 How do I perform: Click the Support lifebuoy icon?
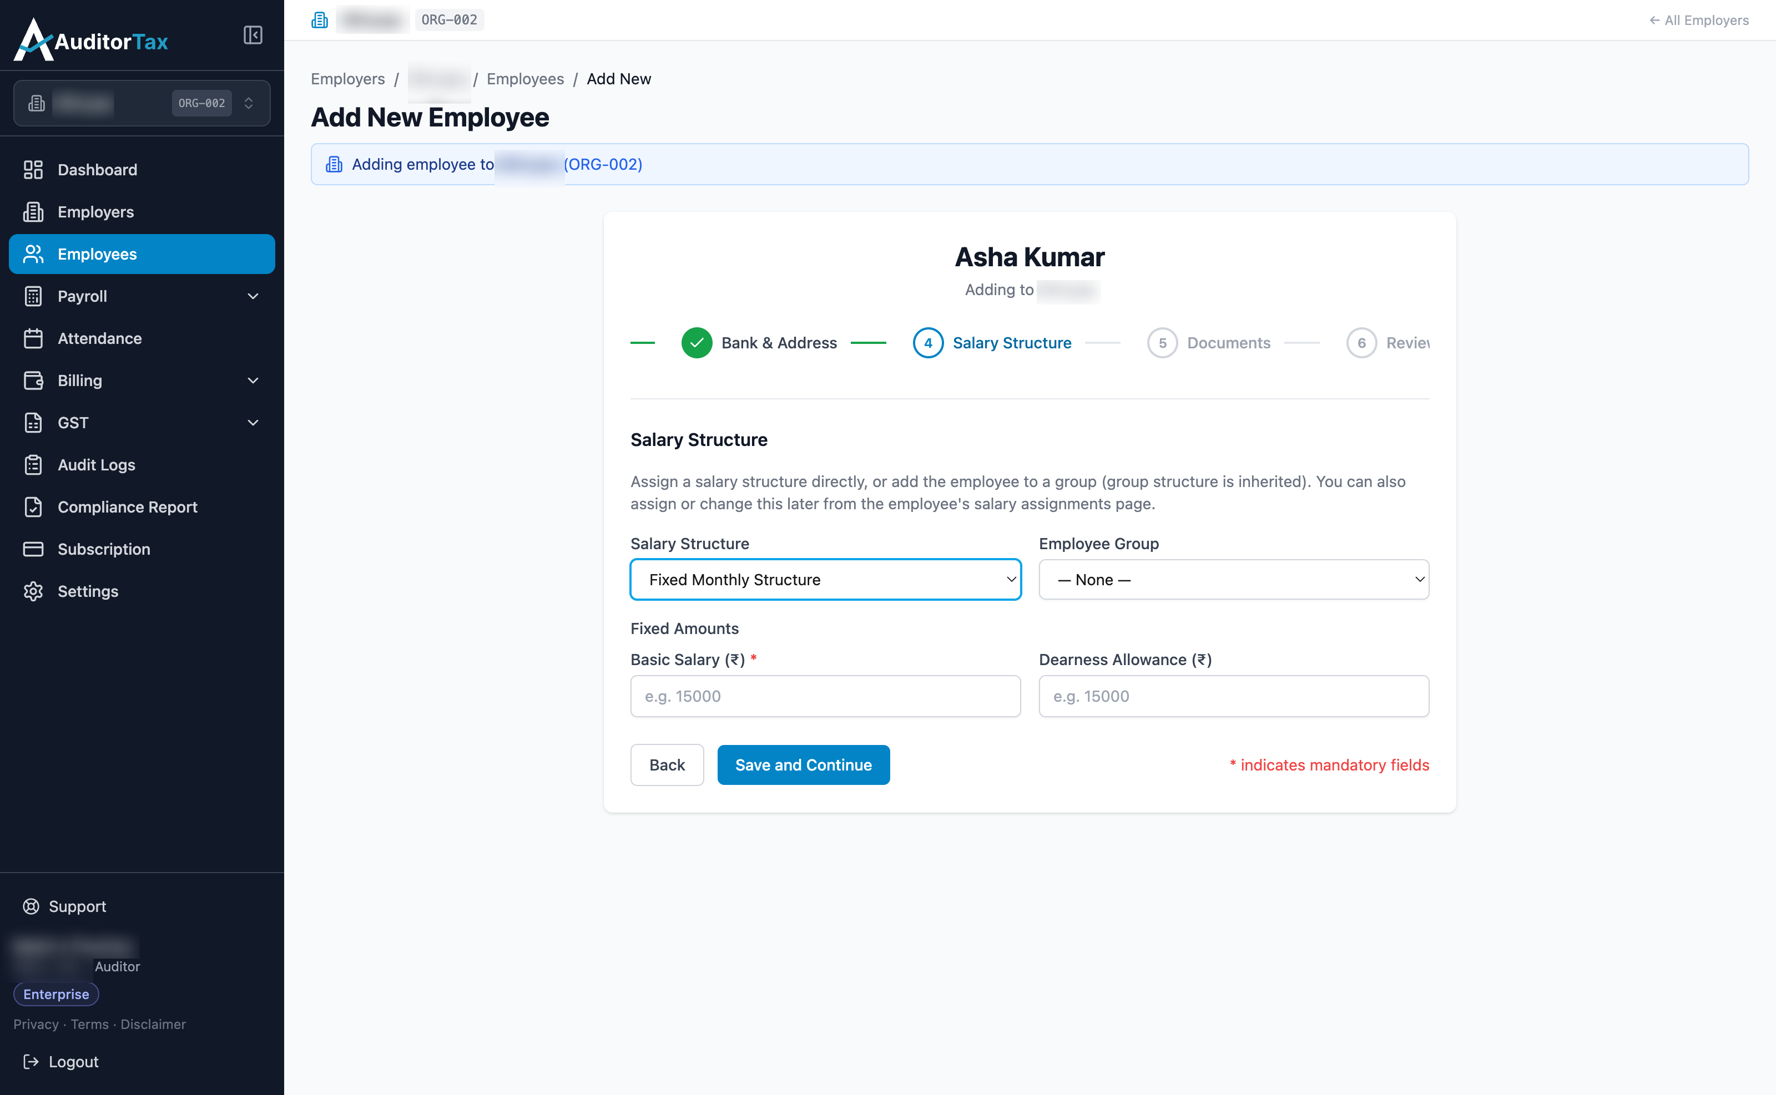(31, 906)
